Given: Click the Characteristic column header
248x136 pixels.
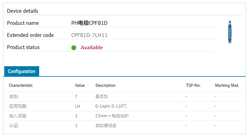Looking at the screenshot, I should coord(21,86).
